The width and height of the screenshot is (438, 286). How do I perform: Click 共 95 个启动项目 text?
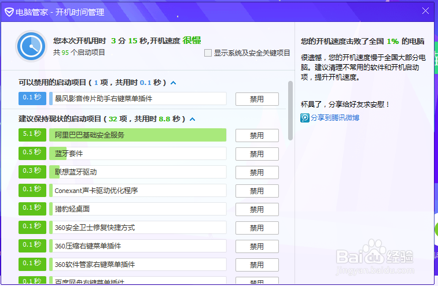point(79,53)
